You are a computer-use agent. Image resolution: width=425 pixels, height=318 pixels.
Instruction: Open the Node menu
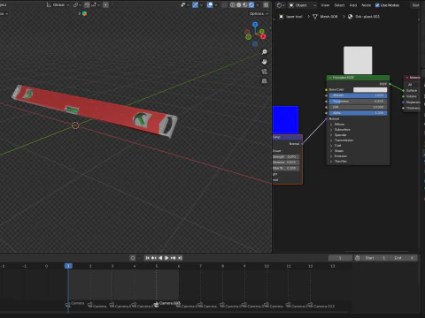(367, 5)
